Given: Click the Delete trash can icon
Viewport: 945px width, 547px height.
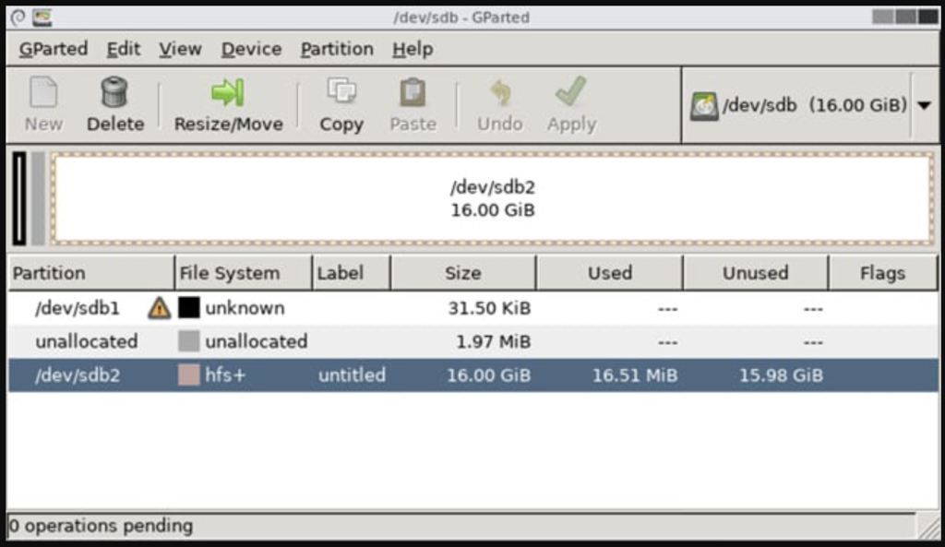Looking at the screenshot, I should click(114, 93).
